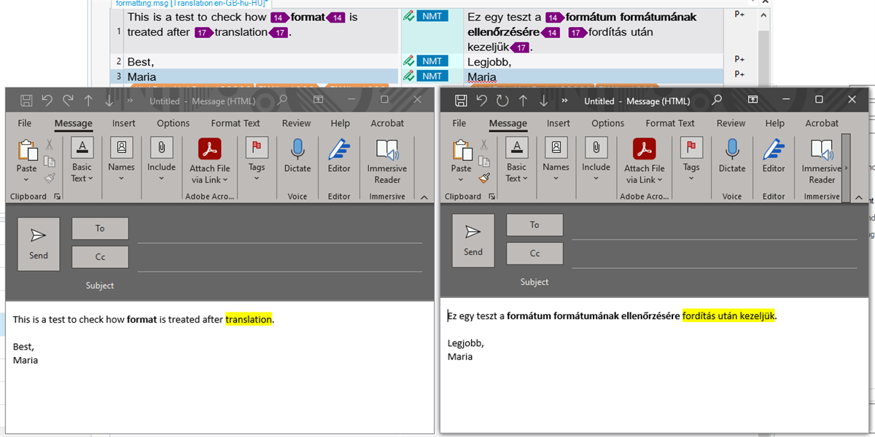Expand Tags dropdown in left window
875x437 pixels.
click(257, 177)
